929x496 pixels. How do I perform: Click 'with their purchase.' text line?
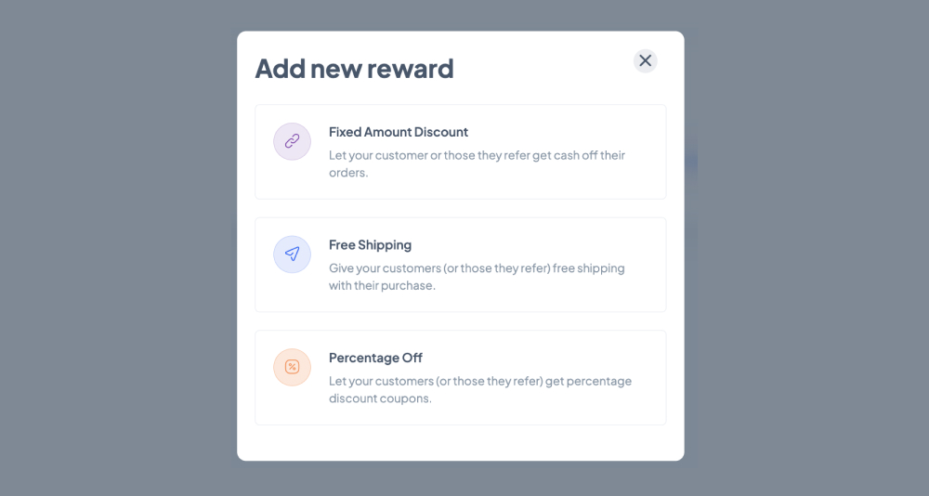click(382, 285)
